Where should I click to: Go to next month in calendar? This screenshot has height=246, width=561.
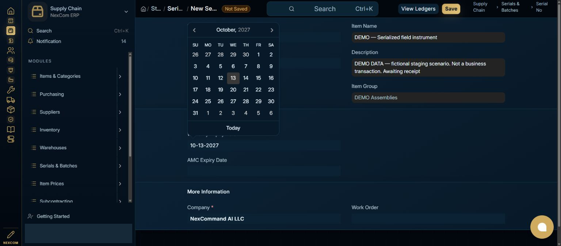click(272, 30)
